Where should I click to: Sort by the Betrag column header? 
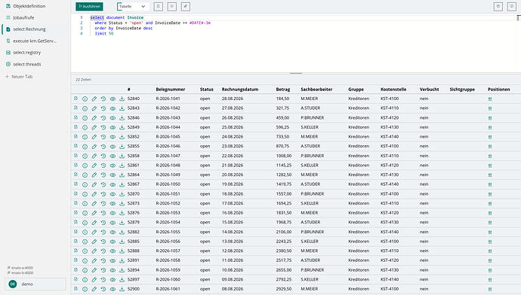(x=282, y=90)
